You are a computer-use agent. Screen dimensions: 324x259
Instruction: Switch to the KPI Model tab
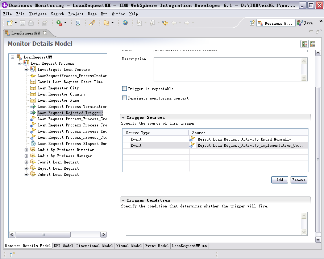pyautogui.click(x=63, y=246)
